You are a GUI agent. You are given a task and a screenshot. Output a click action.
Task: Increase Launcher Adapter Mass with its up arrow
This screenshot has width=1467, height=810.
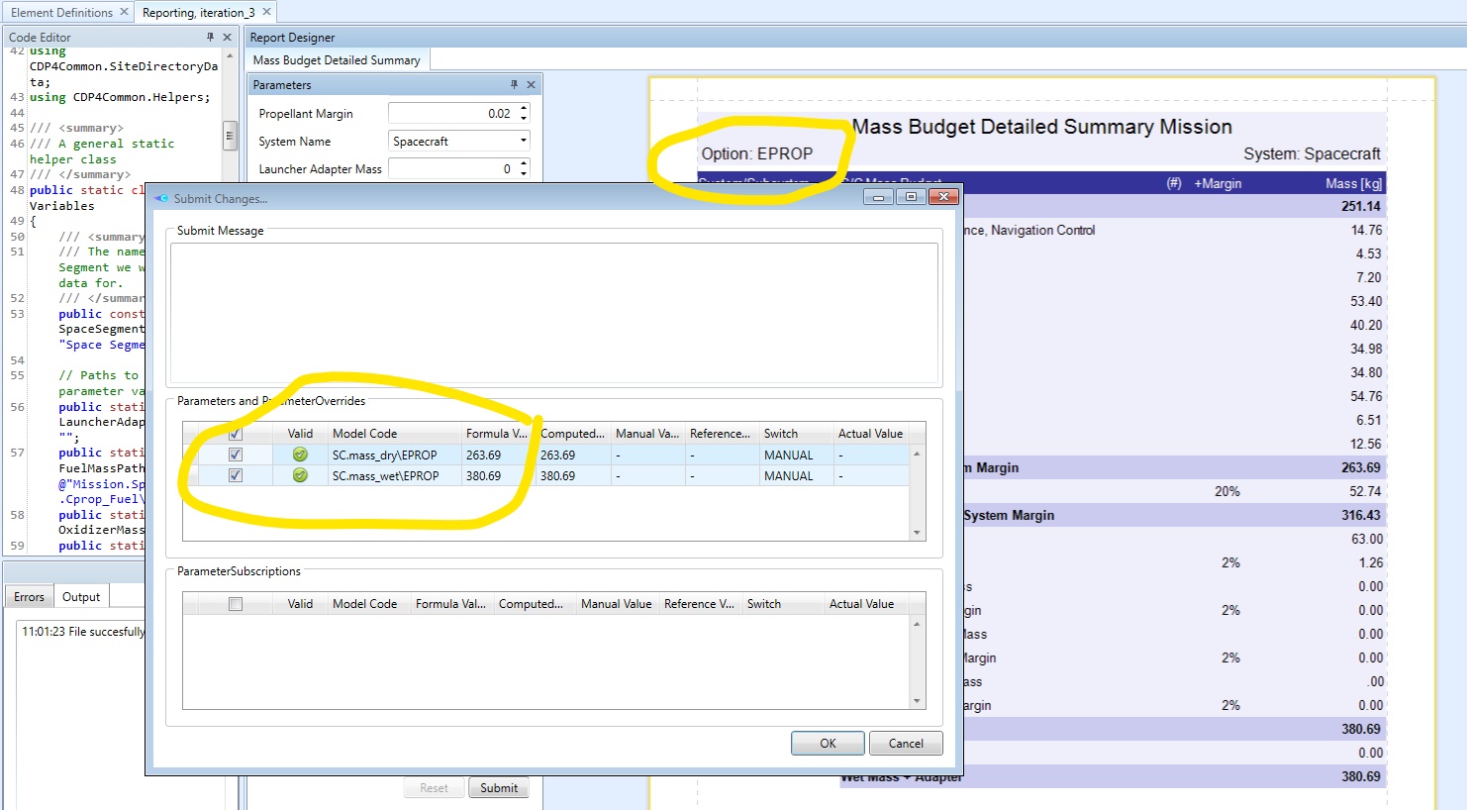point(524,163)
